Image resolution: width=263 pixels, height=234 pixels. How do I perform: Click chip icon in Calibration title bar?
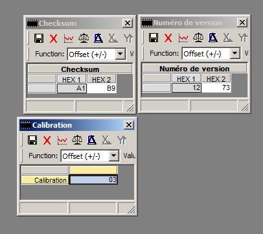pos(25,125)
